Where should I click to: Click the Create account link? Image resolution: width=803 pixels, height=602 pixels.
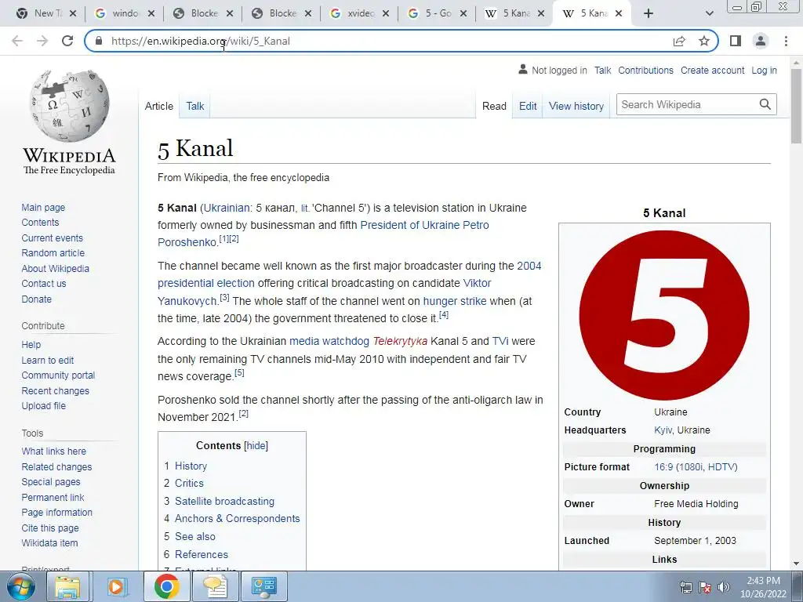point(712,70)
